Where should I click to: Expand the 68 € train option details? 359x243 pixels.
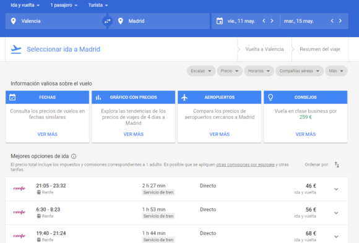click(x=336, y=237)
